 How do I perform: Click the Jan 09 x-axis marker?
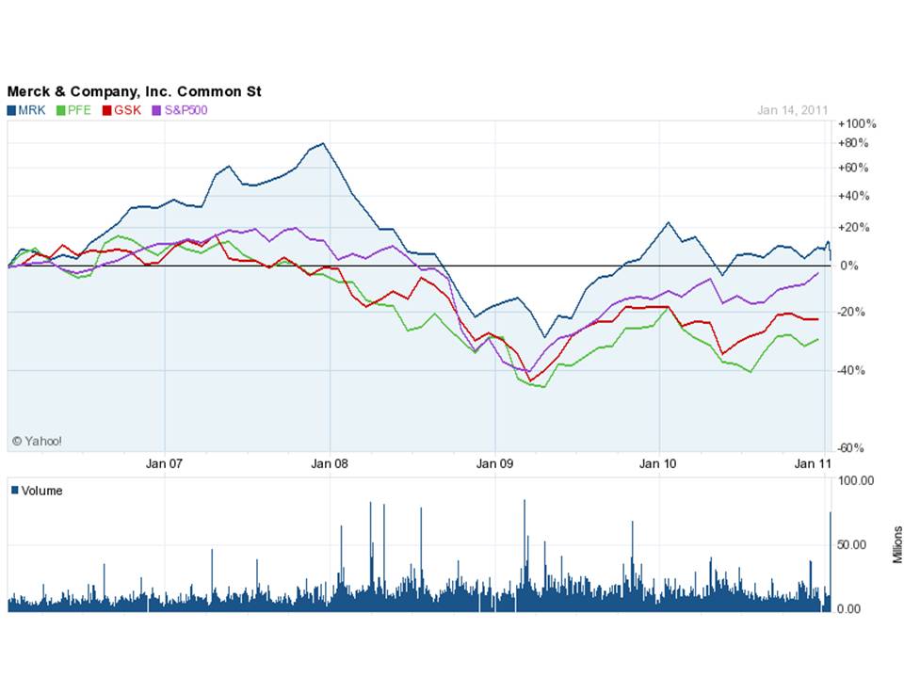(x=494, y=463)
